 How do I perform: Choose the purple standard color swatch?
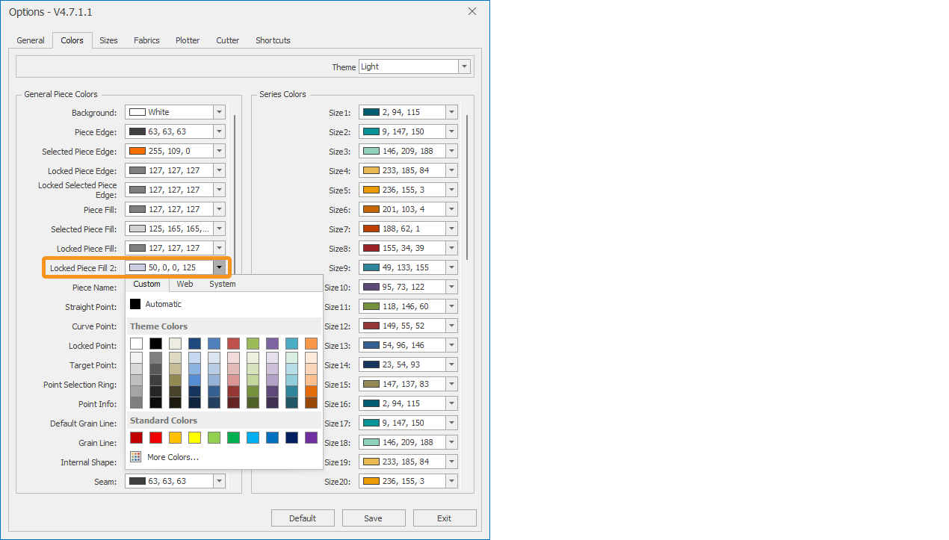tap(311, 438)
